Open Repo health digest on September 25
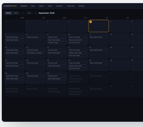The image size is (143, 127). 98,63
